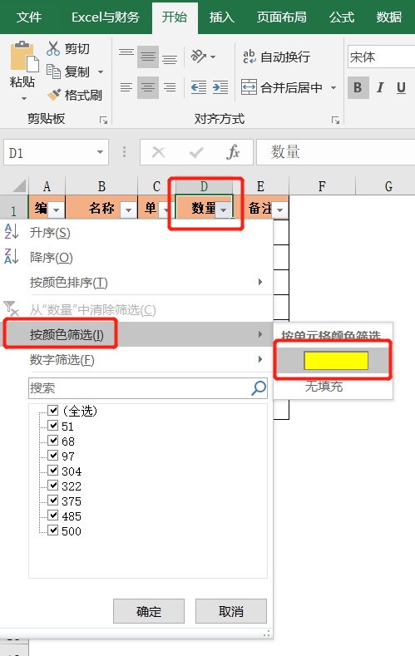Uncheck the 97 filter value

[52, 455]
